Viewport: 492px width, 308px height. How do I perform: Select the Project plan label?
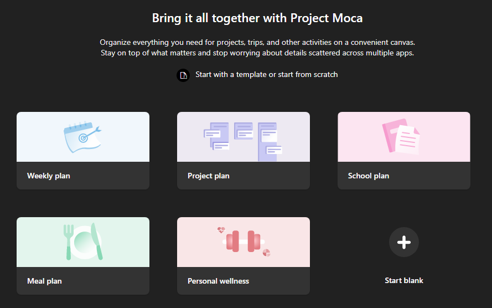pyautogui.click(x=209, y=176)
